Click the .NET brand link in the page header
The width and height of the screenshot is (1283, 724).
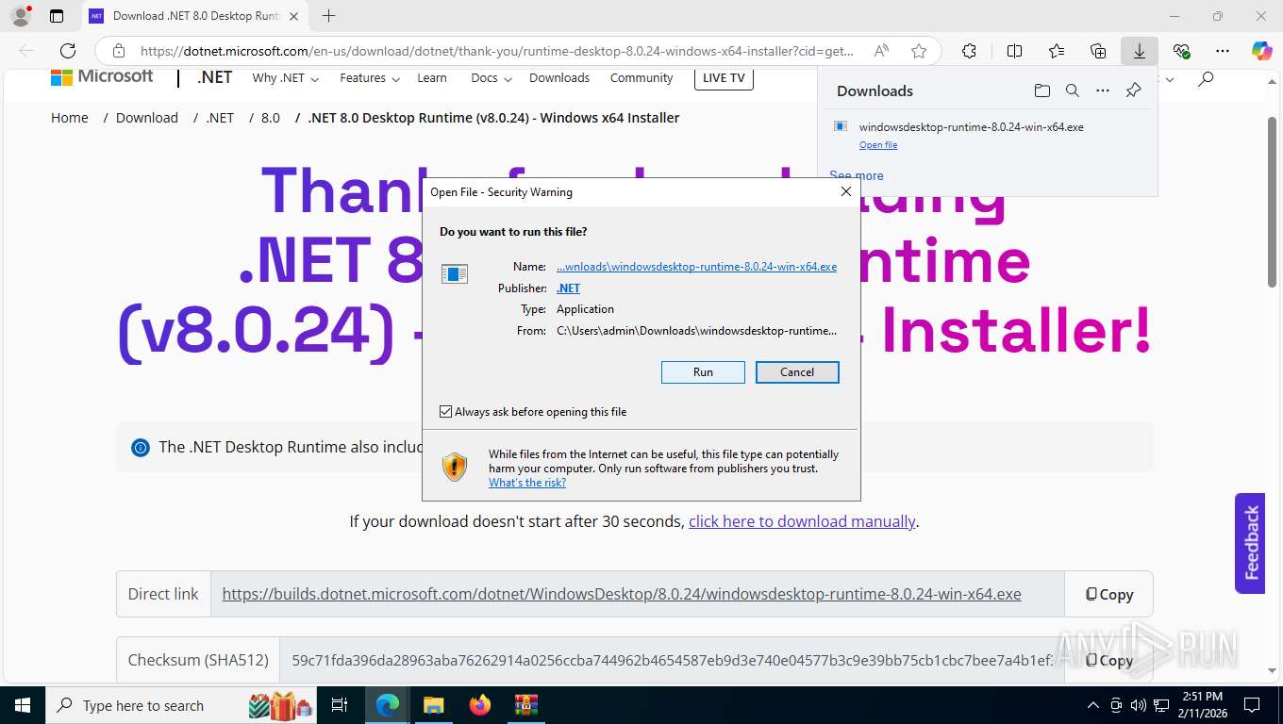214,77
